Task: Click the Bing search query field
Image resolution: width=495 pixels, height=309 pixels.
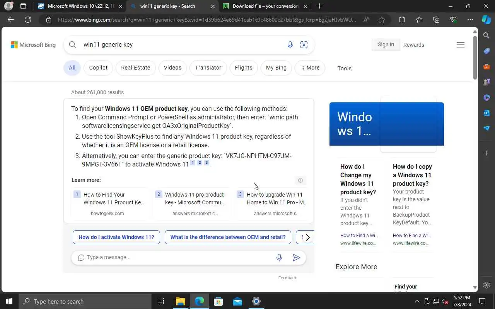Action: coord(182,45)
